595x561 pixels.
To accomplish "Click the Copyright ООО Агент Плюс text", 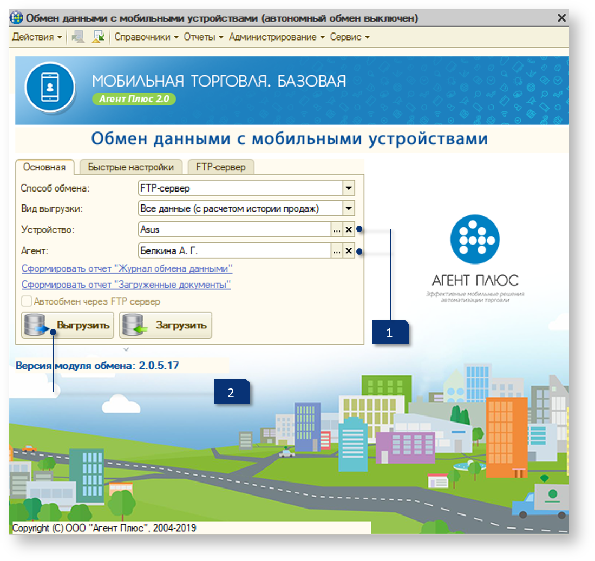I will tap(104, 527).
